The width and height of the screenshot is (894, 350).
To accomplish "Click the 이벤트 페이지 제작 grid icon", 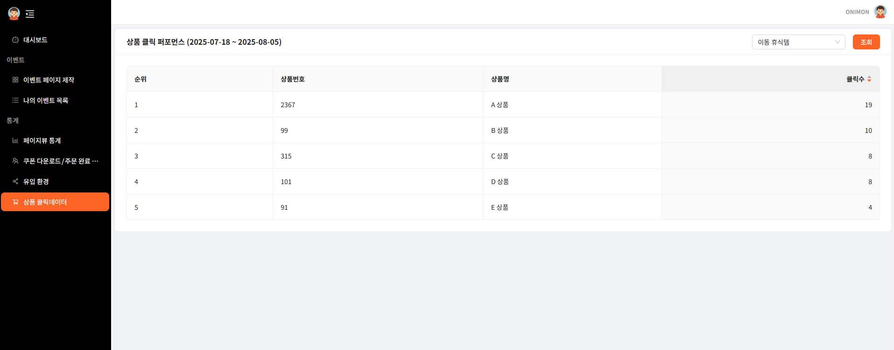I will [15, 80].
